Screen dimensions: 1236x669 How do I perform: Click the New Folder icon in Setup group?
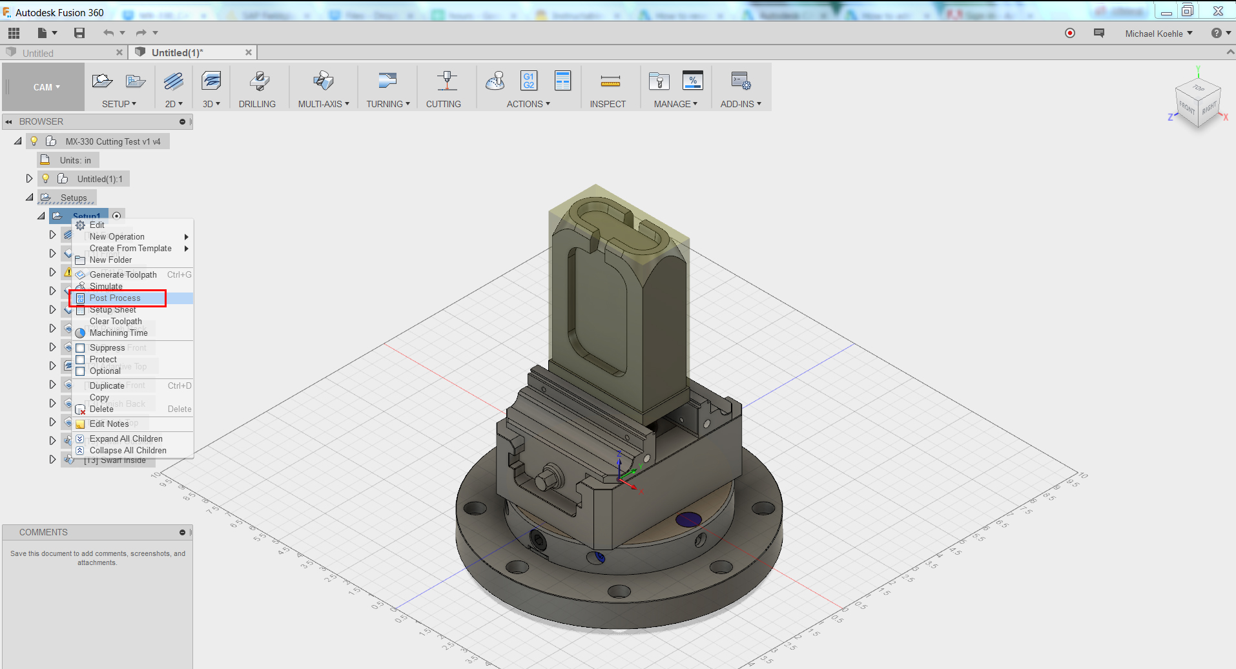[x=136, y=81]
